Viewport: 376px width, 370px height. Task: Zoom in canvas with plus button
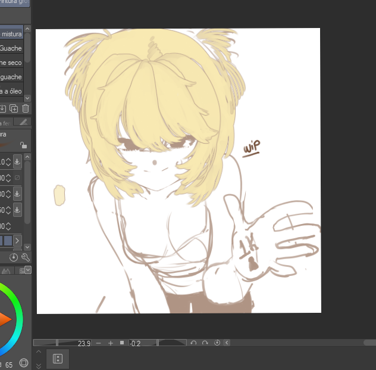pos(111,343)
